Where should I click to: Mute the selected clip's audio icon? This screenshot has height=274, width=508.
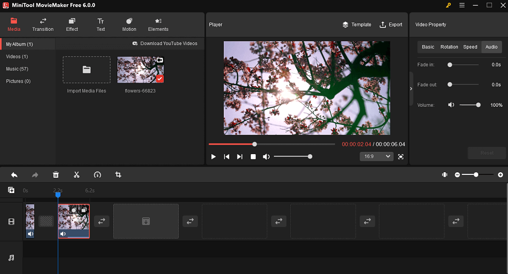click(x=63, y=234)
